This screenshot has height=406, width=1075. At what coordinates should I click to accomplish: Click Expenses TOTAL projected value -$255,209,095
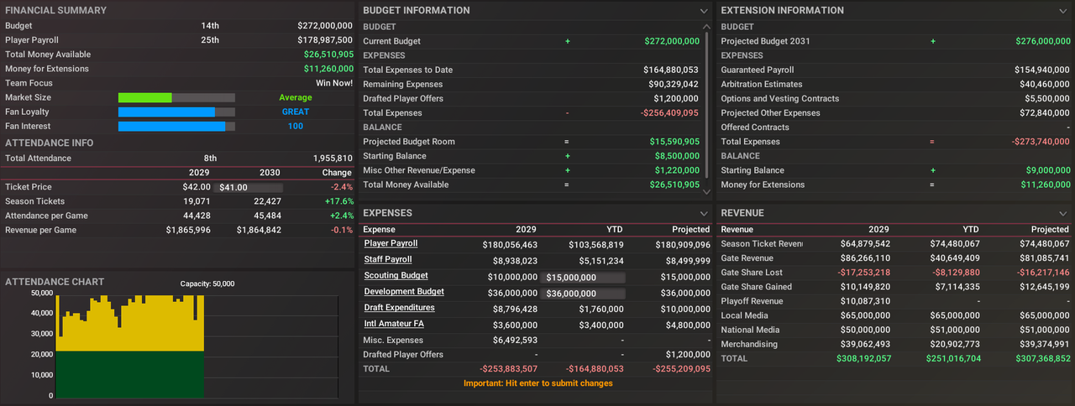pyautogui.click(x=679, y=368)
